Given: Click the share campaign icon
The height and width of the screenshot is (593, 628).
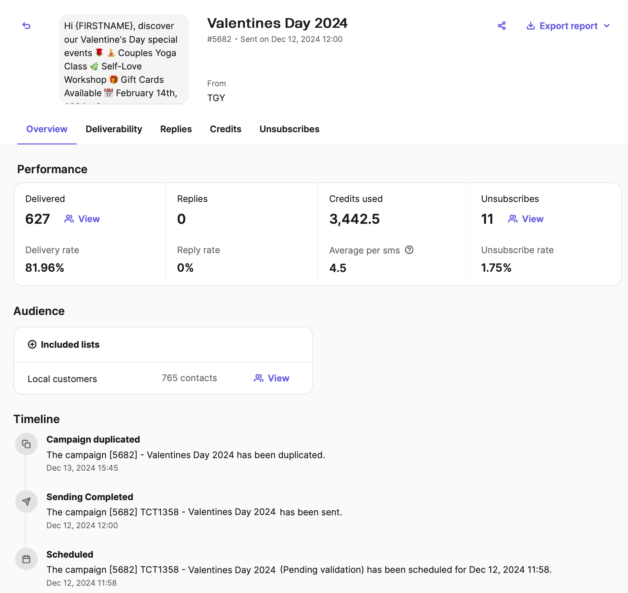Looking at the screenshot, I should point(502,26).
